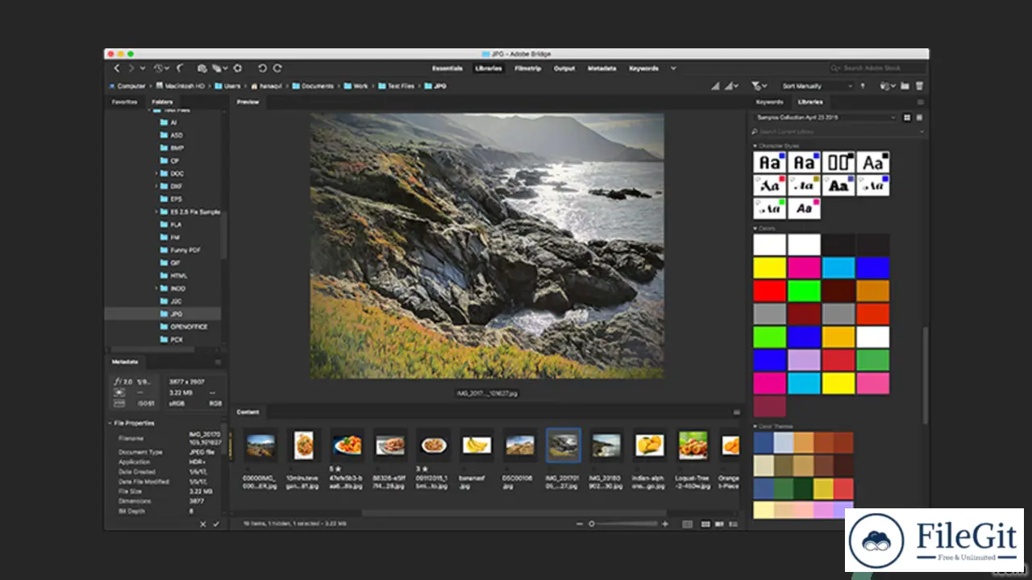The image size is (1032, 580).
Task: Click Macintosh HD in path bar
Action: coord(181,86)
